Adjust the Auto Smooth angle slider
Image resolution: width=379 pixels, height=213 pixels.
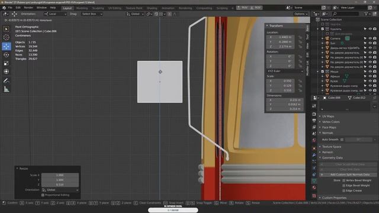359,140
